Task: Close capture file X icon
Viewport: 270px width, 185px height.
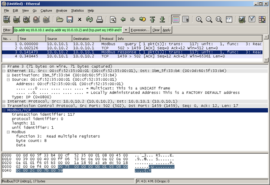Action: point(79,19)
